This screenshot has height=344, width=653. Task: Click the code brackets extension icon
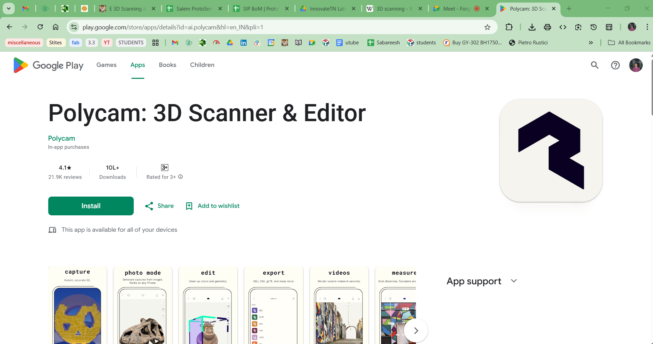pos(563,27)
